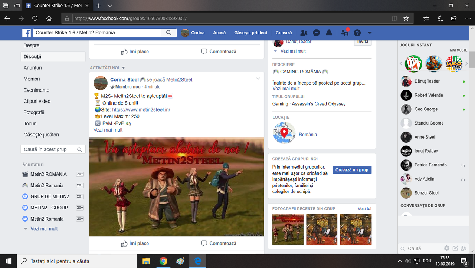Open Messenger icon in top bar
Viewport: 475px width, 268px height.
click(x=316, y=33)
